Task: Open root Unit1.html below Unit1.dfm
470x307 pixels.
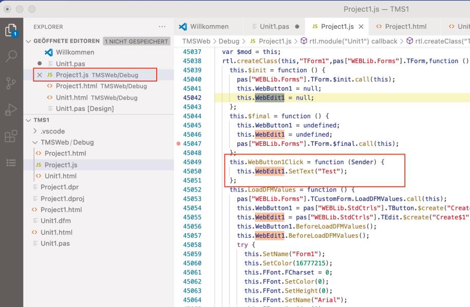Action: 57,233
